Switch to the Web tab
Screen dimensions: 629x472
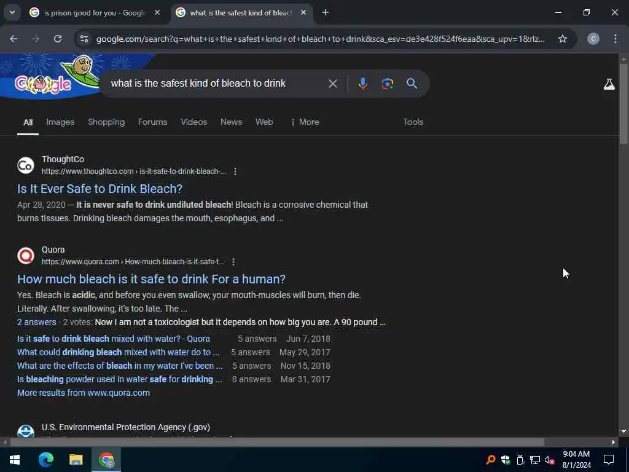point(264,122)
